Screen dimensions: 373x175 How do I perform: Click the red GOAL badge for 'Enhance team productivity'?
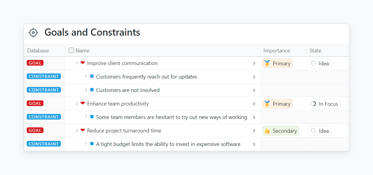point(35,103)
